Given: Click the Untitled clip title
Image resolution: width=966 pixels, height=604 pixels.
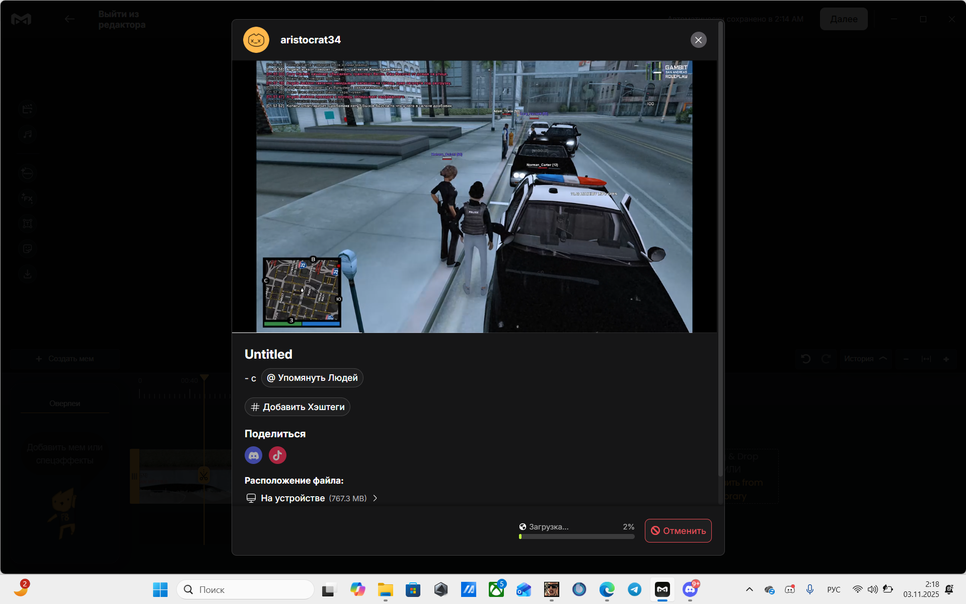Looking at the screenshot, I should [268, 354].
